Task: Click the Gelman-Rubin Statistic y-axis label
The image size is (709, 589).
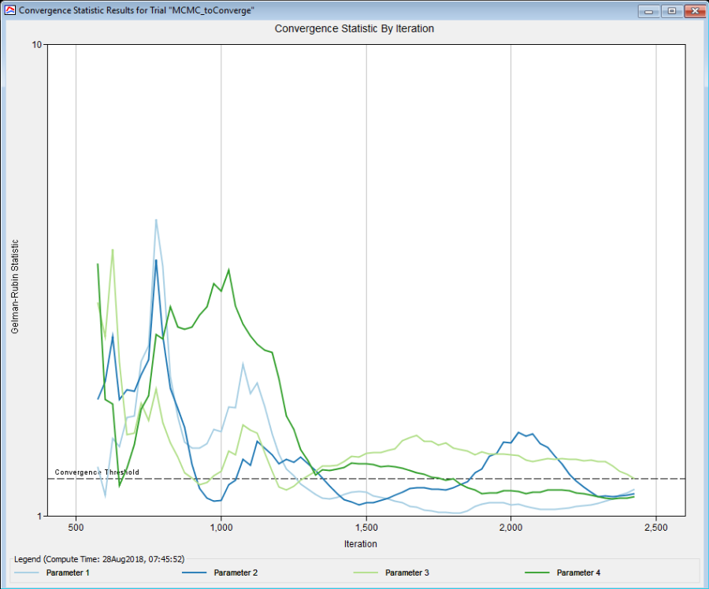Action: [14, 287]
